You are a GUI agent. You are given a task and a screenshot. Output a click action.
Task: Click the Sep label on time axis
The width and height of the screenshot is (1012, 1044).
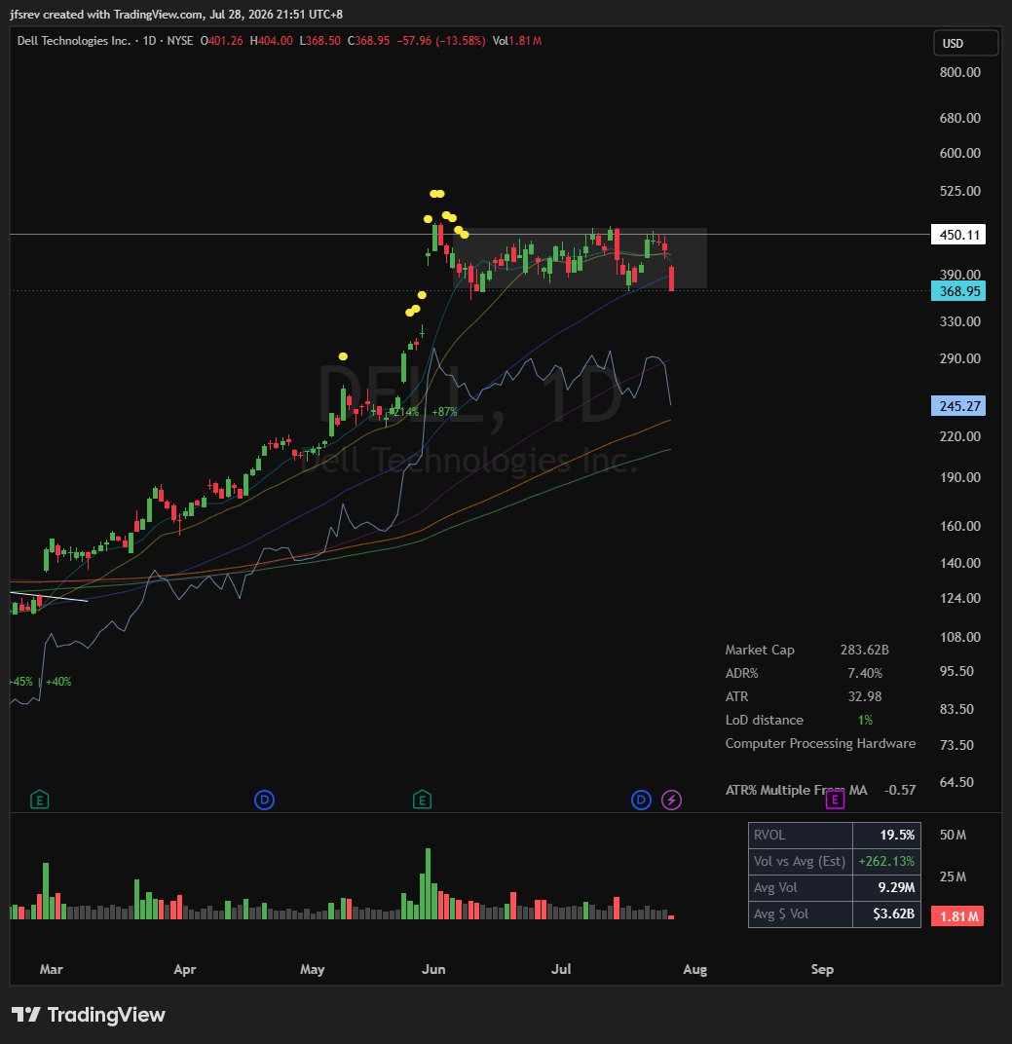pyautogui.click(x=822, y=969)
